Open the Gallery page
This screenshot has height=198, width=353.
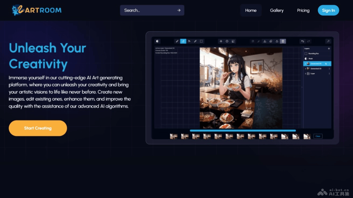[277, 10]
